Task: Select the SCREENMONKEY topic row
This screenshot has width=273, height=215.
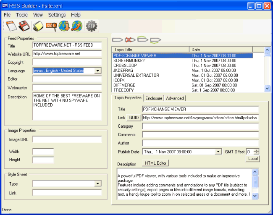Action: (182, 60)
